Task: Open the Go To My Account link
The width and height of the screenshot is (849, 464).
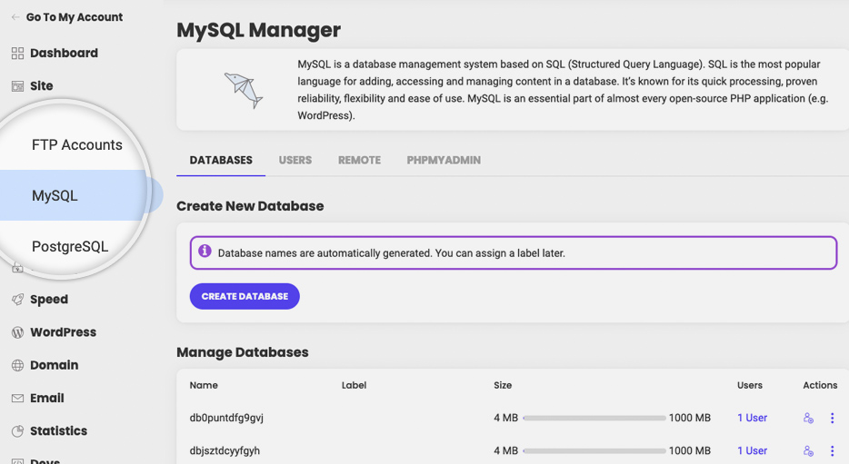Action: 75,17
